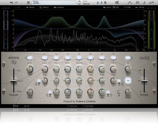
Task: Click the Fire Freq knob
Action: click(90, 69)
